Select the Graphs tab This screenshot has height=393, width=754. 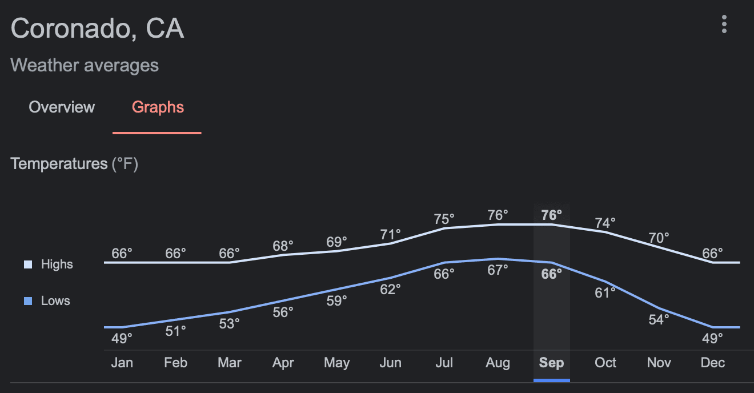(x=158, y=107)
